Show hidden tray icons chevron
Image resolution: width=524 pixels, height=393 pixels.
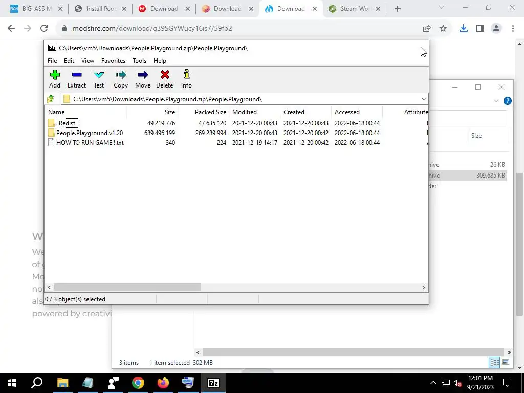point(433,383)
